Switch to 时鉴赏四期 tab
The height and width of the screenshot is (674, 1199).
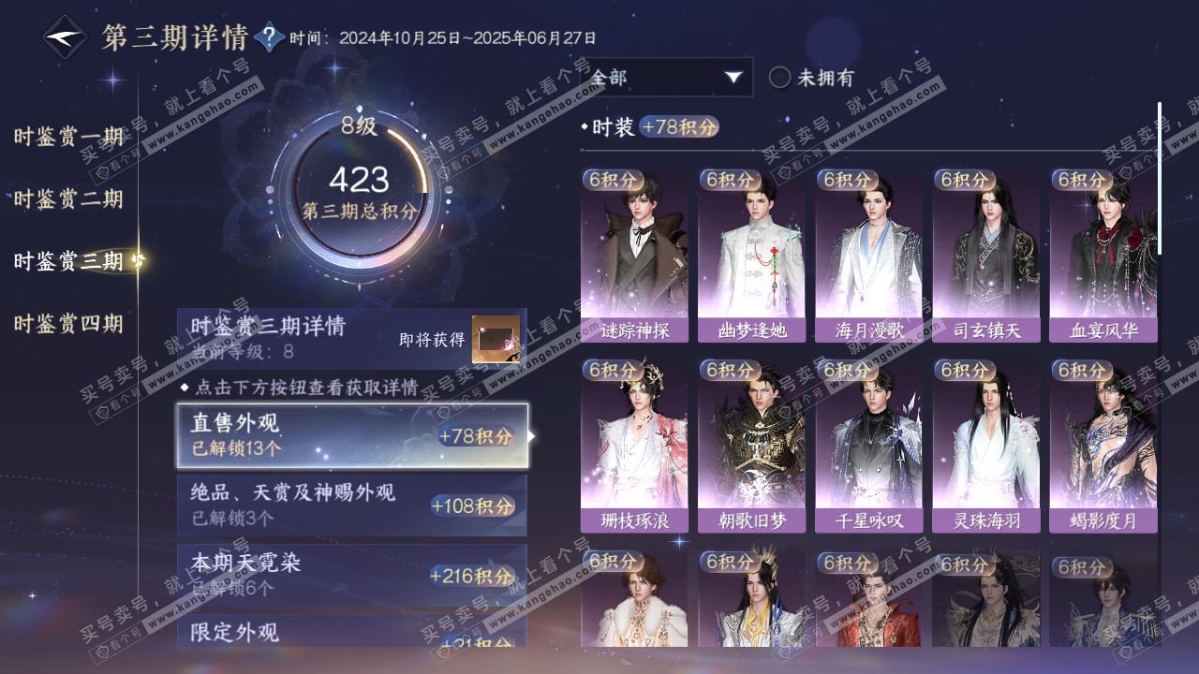coord(68,325)
